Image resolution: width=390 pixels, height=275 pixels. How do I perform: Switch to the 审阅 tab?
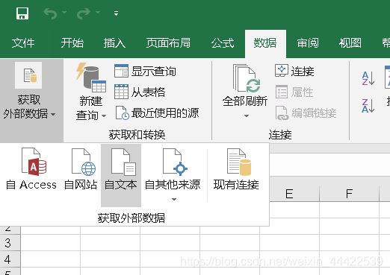click(x=308, y=43)
